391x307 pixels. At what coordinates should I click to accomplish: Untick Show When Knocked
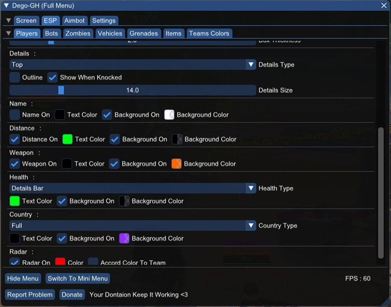pos(52,78)
